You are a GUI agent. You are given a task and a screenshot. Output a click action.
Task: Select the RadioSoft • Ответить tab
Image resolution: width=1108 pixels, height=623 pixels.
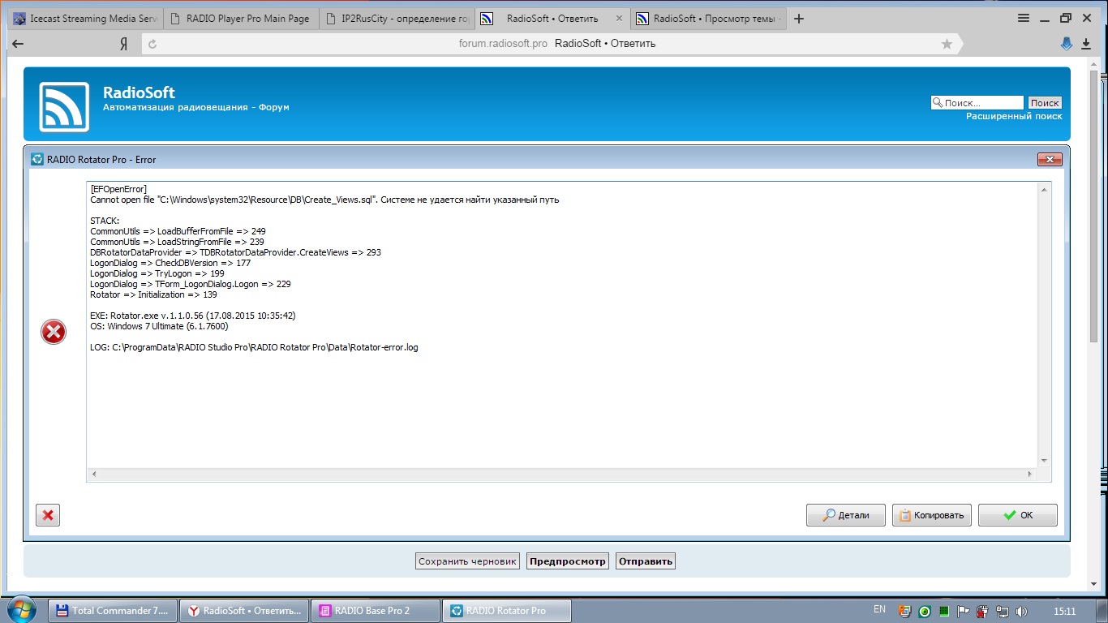click(x=552, y=19)
